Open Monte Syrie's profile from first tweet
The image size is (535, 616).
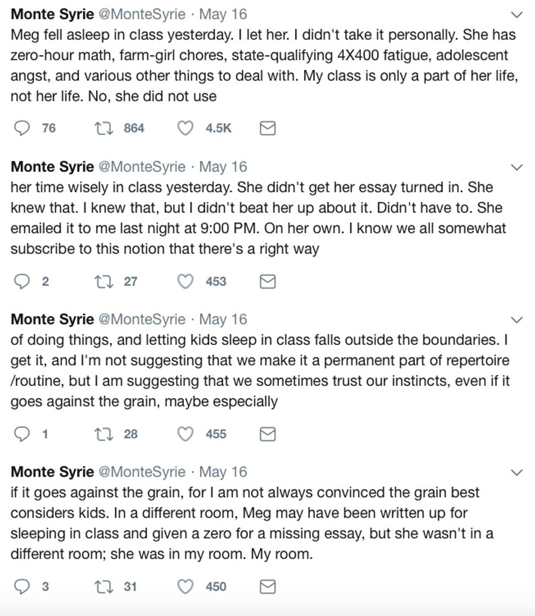pyautogui.click(x=52, y=14)
